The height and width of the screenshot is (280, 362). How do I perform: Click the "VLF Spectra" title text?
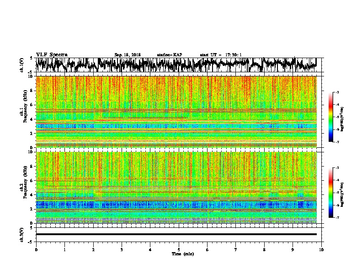point(52,55)
